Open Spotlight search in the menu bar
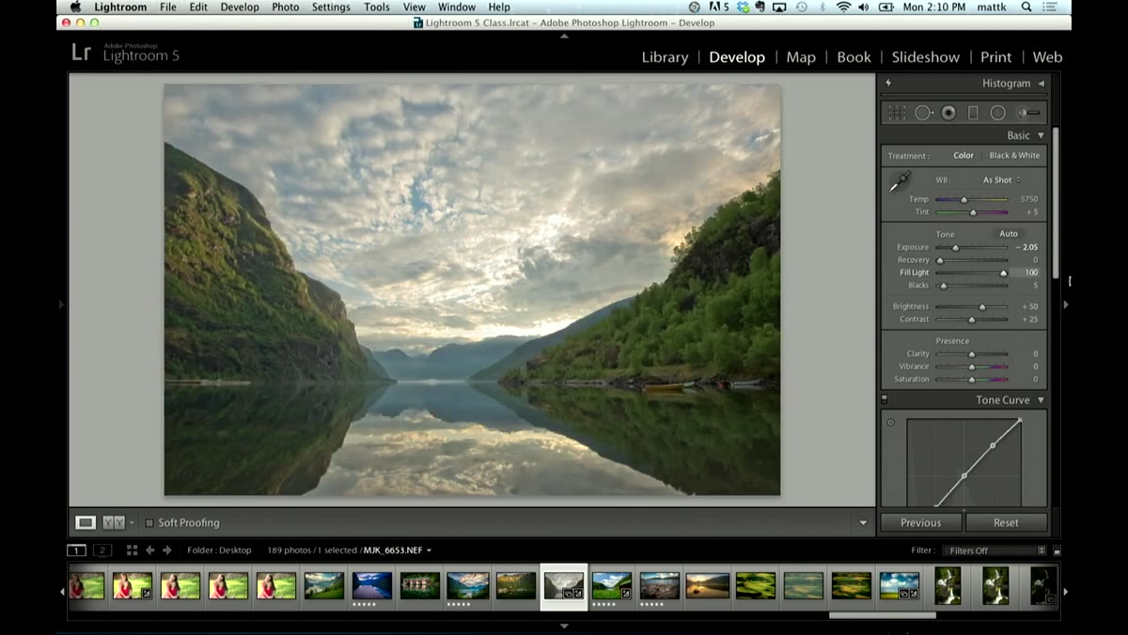 tap(1025, 7)
